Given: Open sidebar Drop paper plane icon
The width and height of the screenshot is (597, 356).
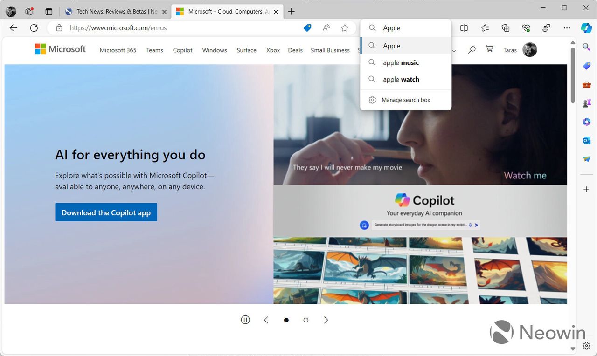Looking at the screenshot, I should (x=587, y=159).
